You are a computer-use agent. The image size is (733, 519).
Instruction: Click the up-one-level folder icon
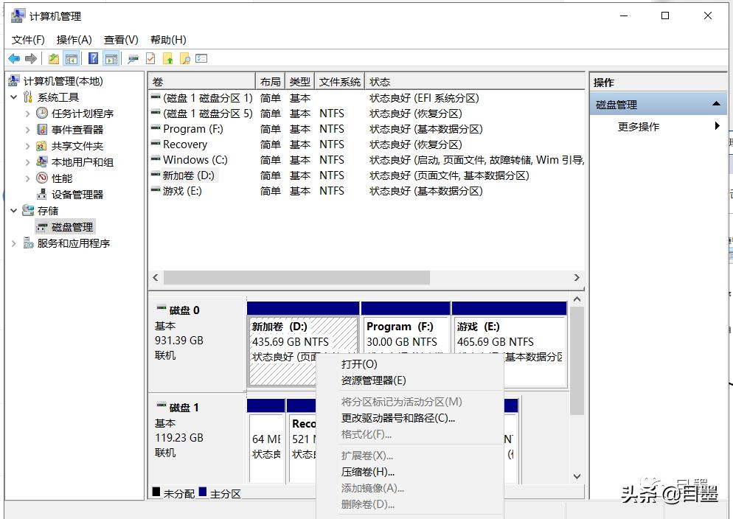tap(52, 58)
